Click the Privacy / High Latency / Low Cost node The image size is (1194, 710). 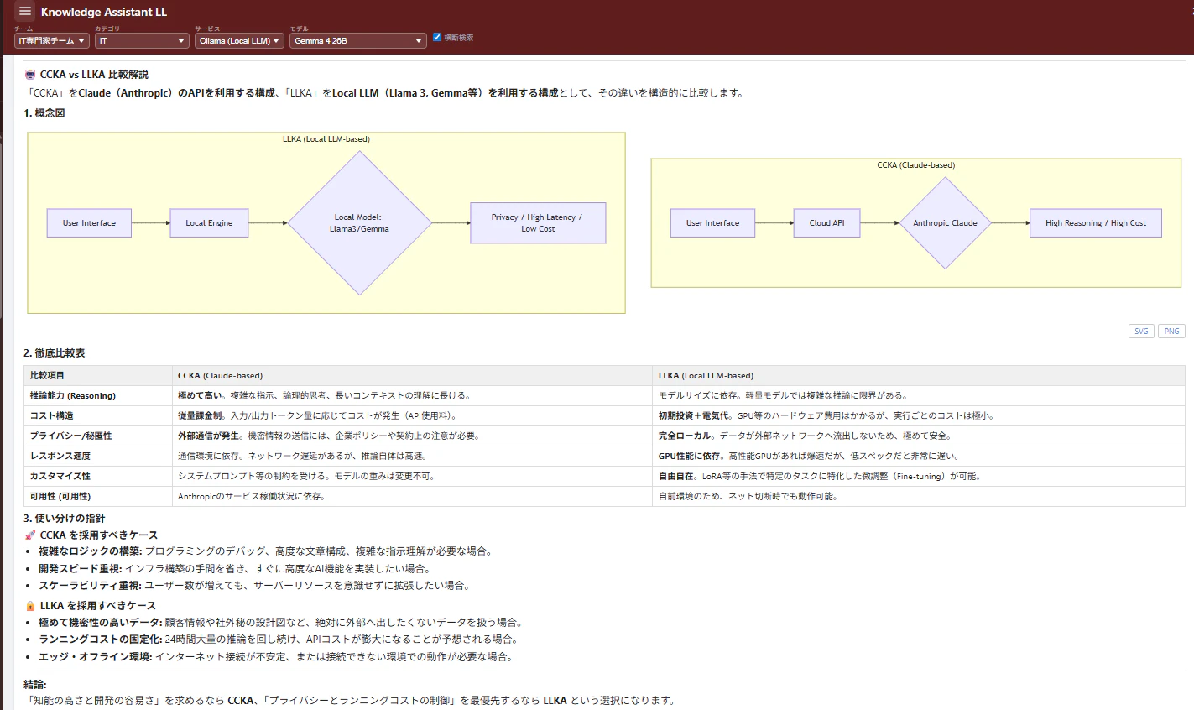(x=538, y=222)
